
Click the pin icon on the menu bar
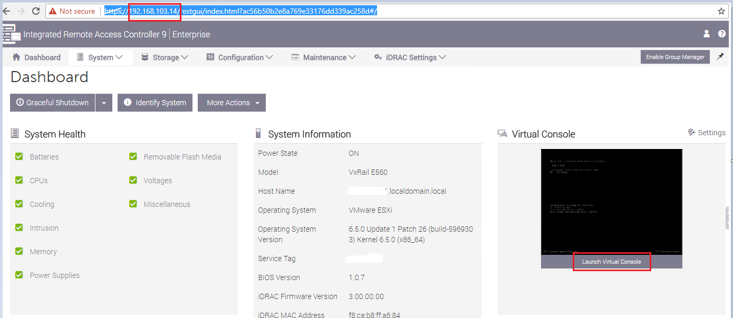pos(720,57)
